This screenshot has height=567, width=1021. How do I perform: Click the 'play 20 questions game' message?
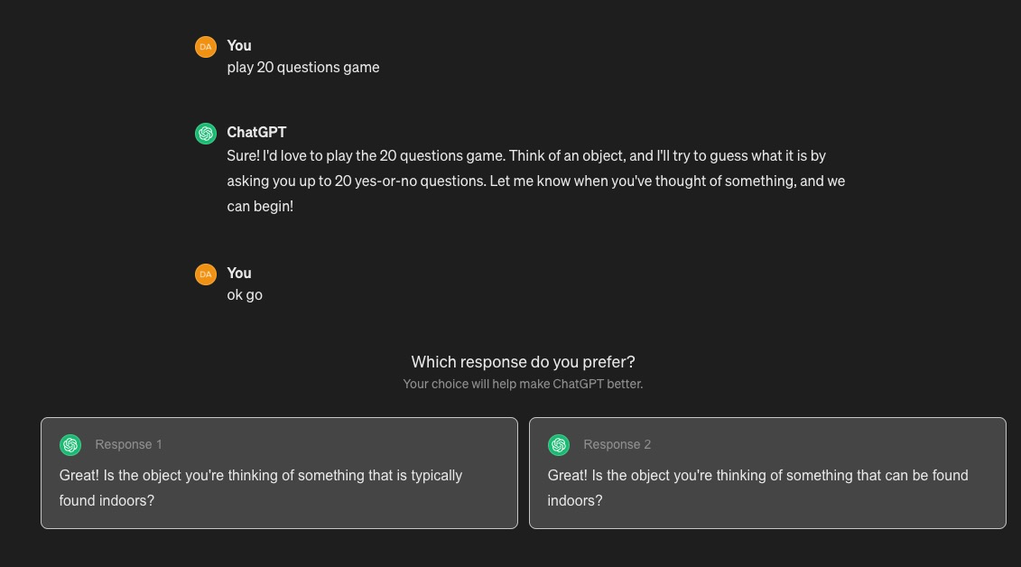pyautogui.click(x=303, y=67)
